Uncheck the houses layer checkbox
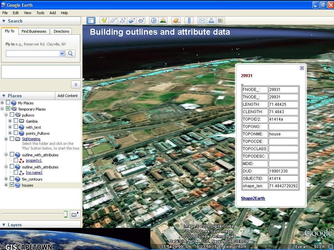The image size is (334, 250). (x=12, y=185)
